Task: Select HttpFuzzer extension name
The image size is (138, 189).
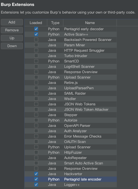Action: pyautogui.click(x=73, y=152)
